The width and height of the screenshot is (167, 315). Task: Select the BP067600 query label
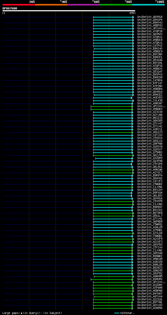(10, 8)
